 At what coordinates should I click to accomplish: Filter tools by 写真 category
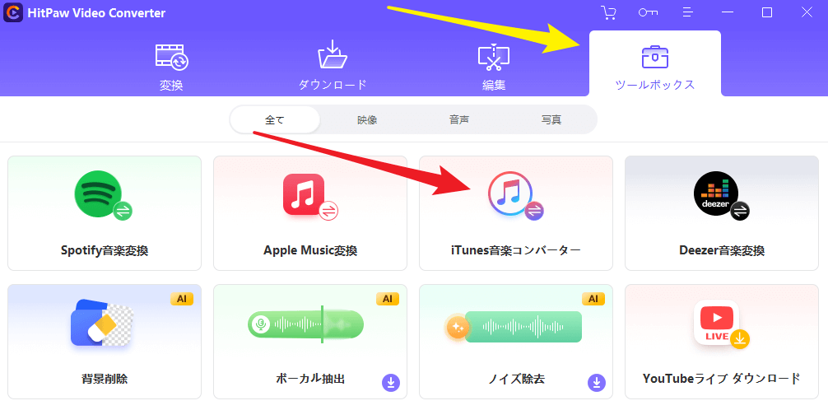point(551,120)
